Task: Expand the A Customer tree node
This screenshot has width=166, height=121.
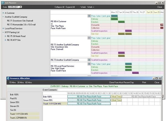Action: pyautogui.click(x=3, y=13)
